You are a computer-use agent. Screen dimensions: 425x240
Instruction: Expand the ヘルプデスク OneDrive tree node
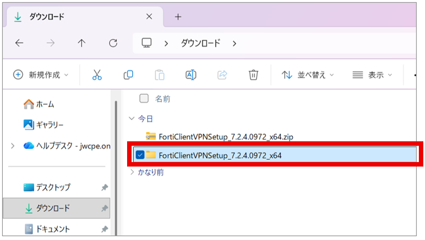click(12, 146)
